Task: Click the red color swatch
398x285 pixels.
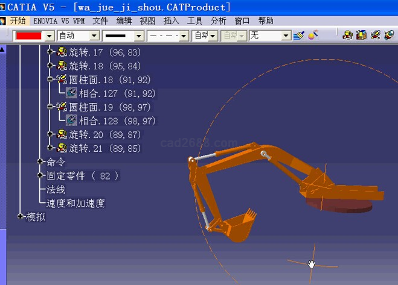Action: coord(28,36)
